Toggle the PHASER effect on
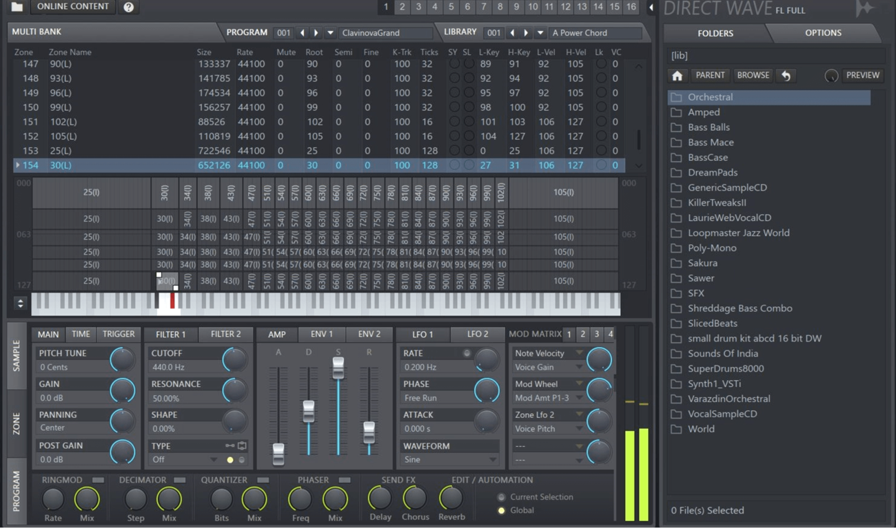This screenshot has height=528, width=896. pyautogui.click(x=345, y=480)
